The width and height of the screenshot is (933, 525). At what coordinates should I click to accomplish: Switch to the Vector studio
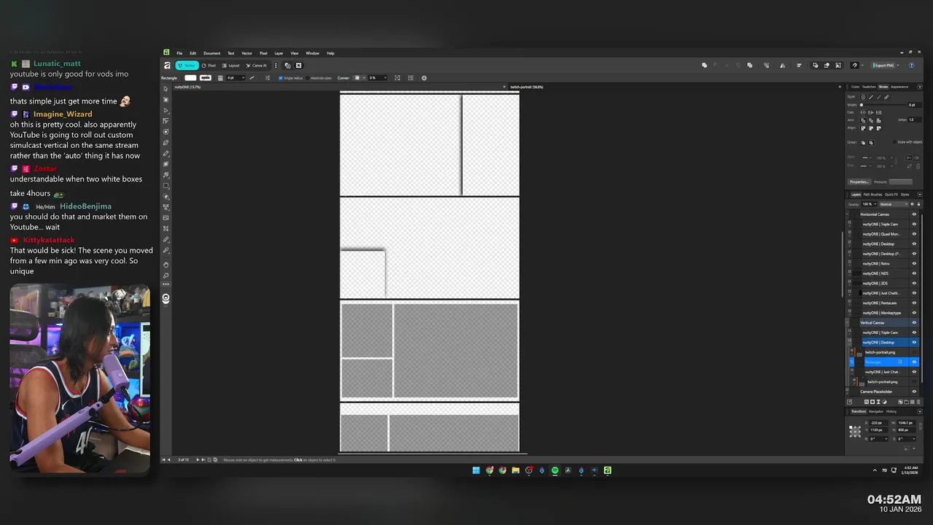[x=187, y=66]
